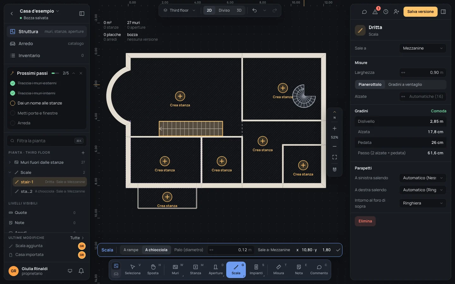This screenshot has width=455, height=284.
Task: Click the red 'Elimina' button
Action: [x=365, y=221]
